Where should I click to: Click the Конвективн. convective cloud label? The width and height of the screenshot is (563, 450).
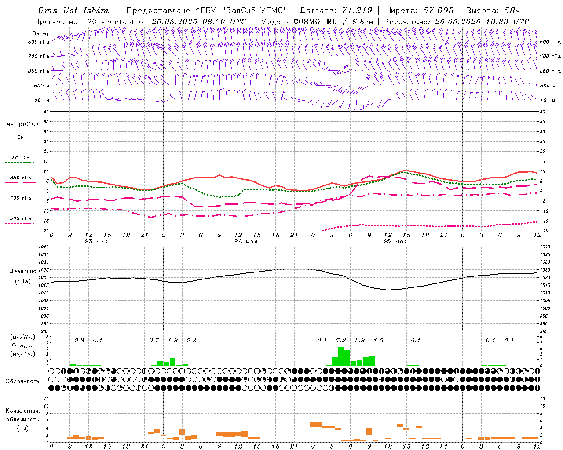[22, 411]
